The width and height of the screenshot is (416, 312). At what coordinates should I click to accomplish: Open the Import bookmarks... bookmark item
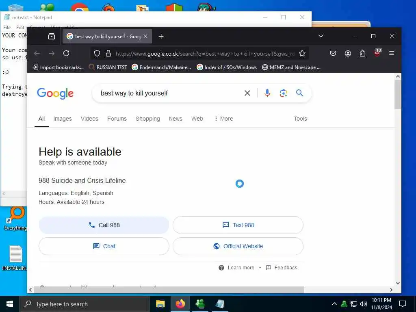click(58, 67)
